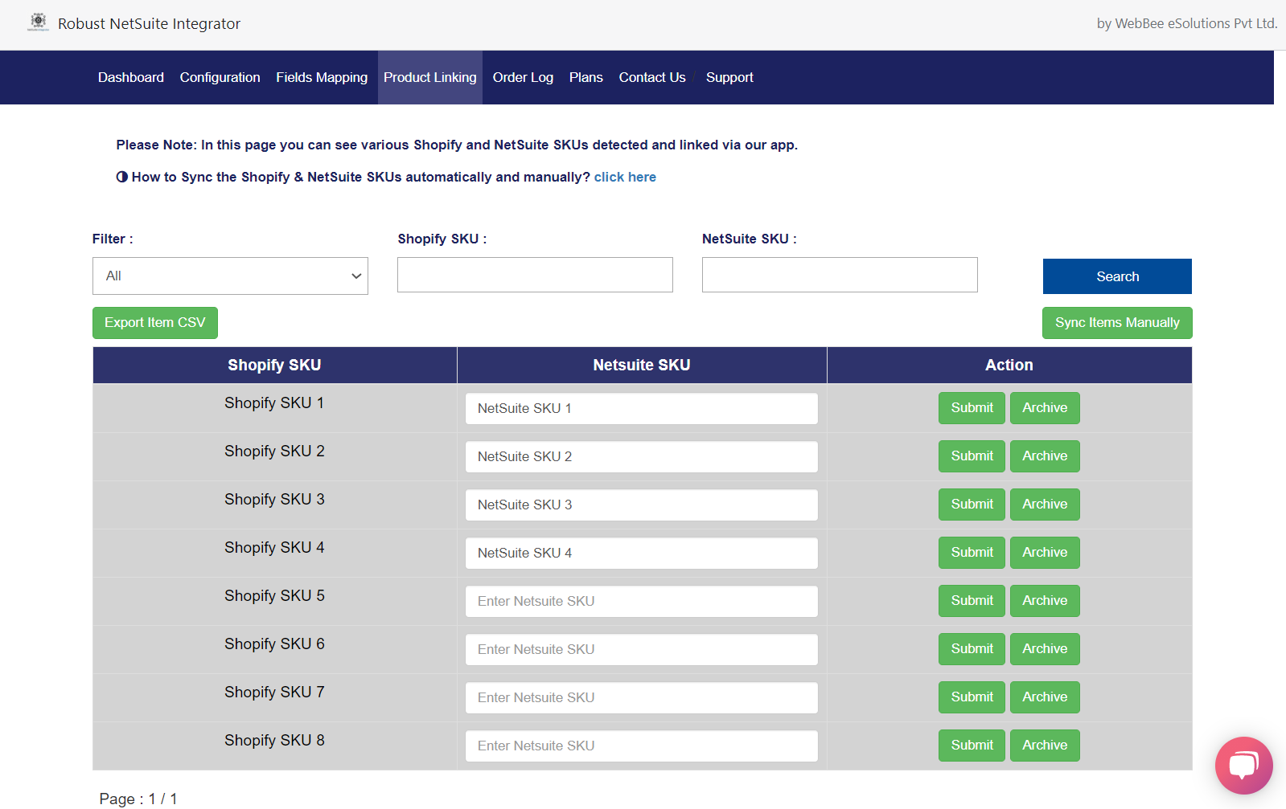
Task: Click the empty Netsuite SKU field for Shopify SKU 7
Action: pos(642,697)
